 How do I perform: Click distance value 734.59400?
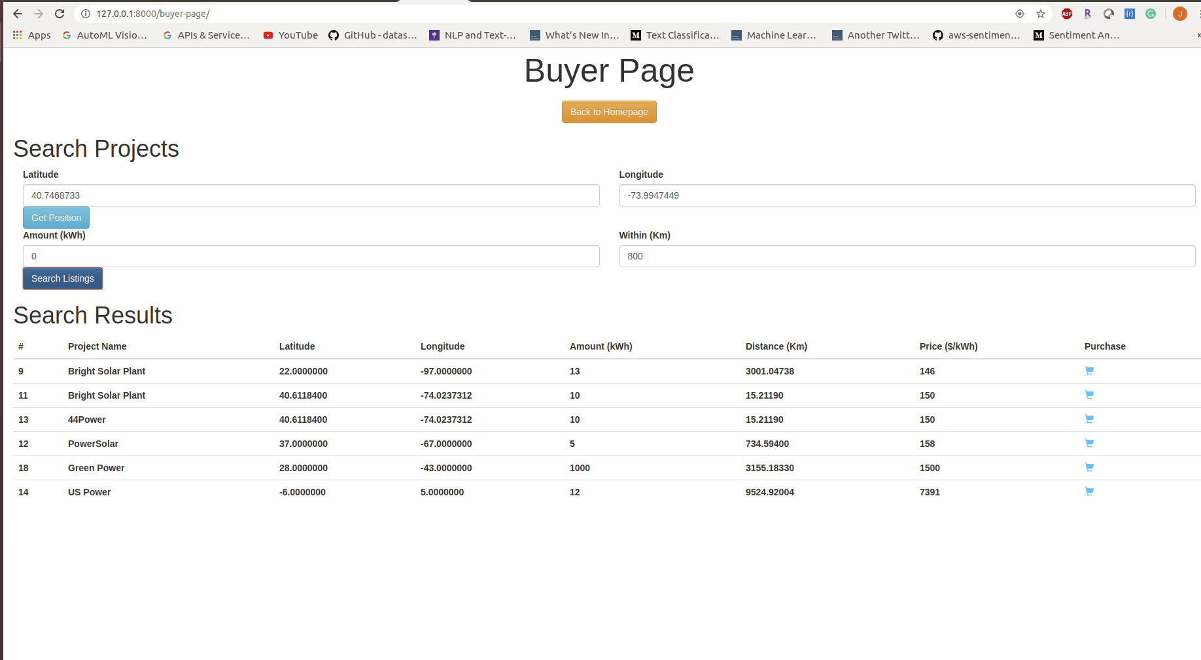767,444
